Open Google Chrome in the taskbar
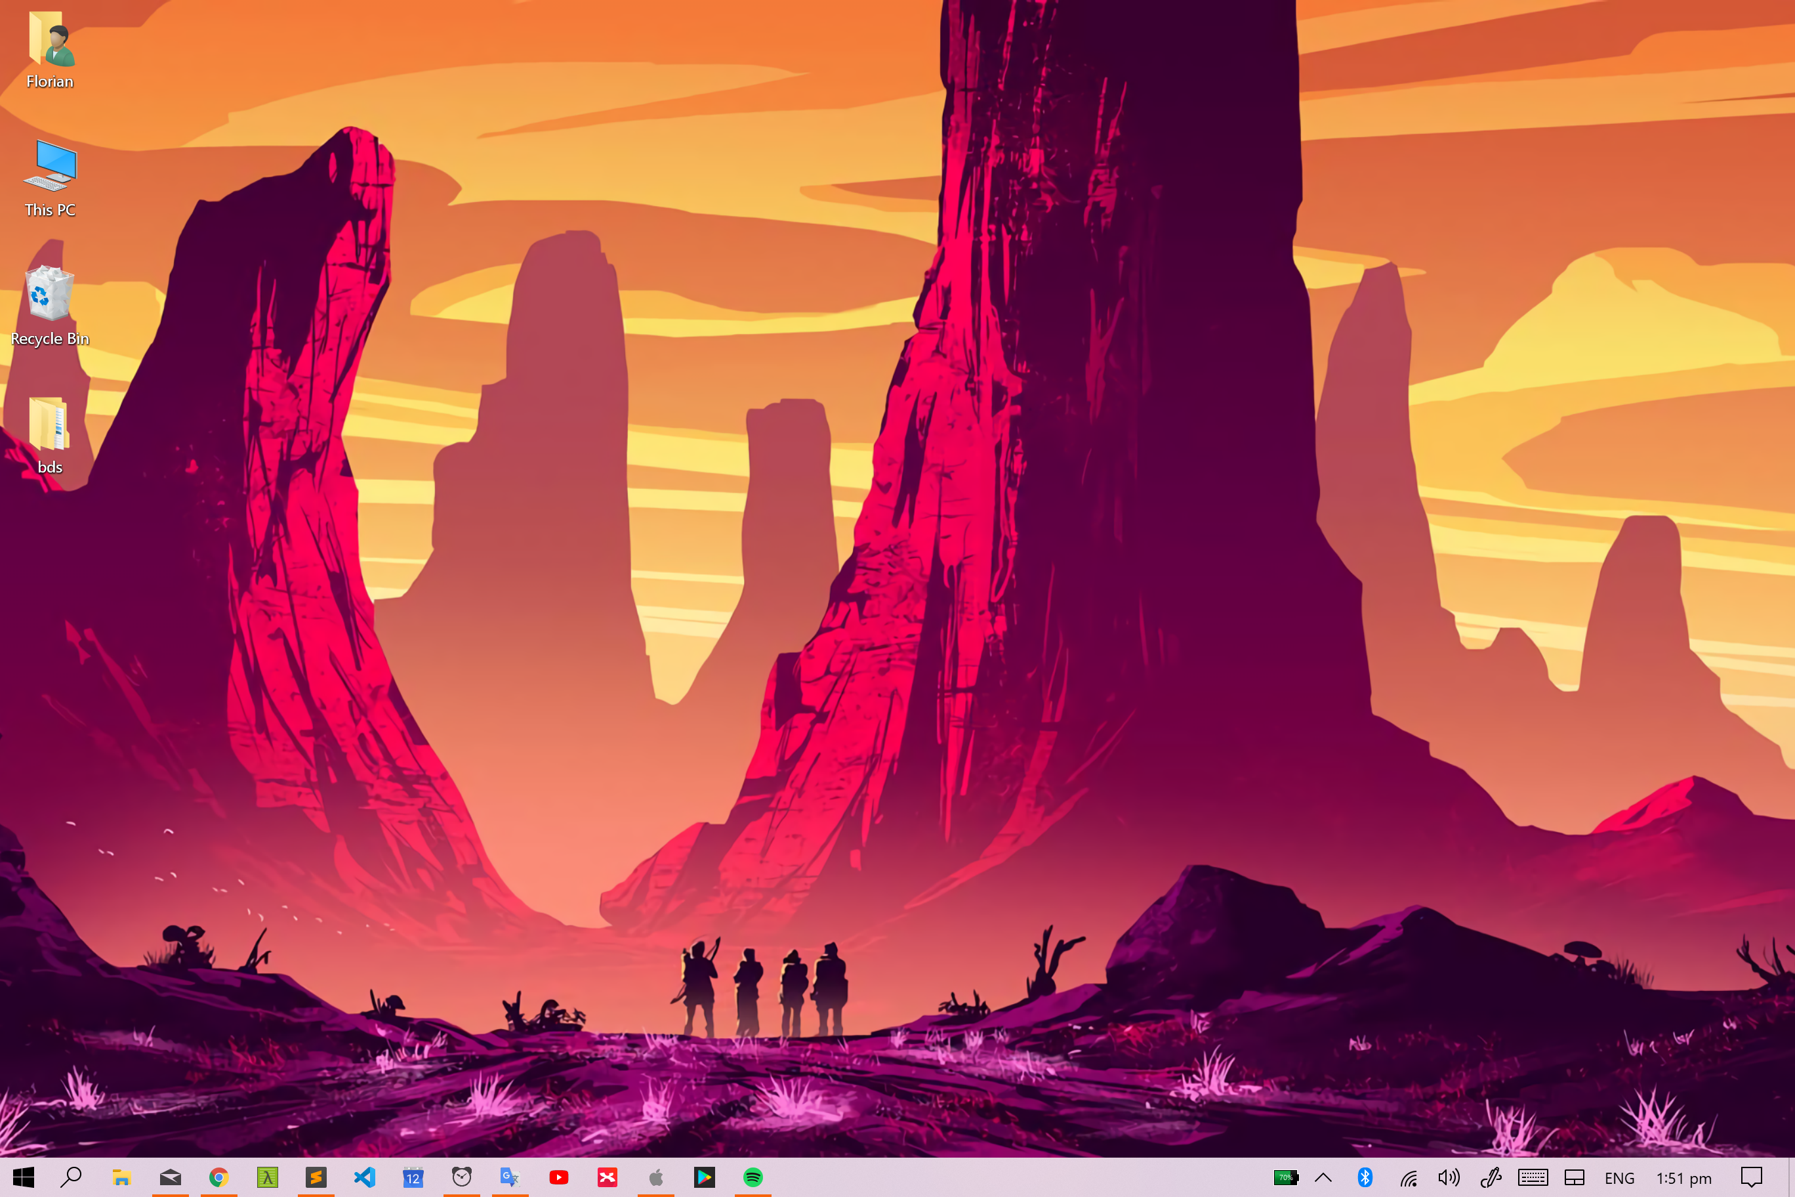The height and width of the screenshot is (1197, 1795). tap(219, 1177)
